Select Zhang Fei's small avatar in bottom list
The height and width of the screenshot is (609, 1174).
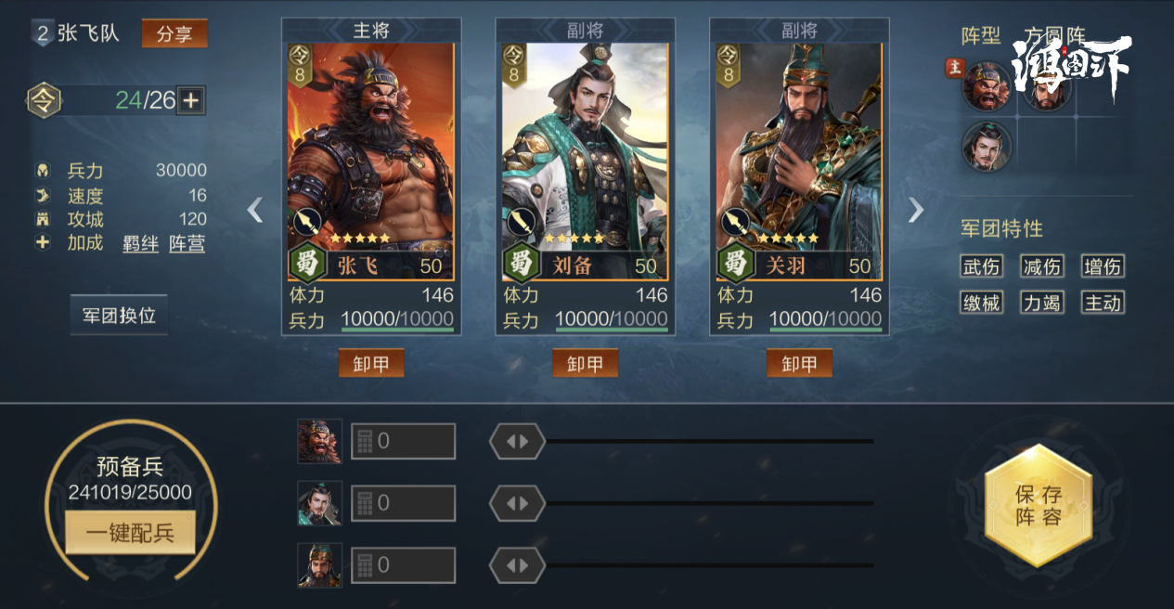[x=320, y=441]
